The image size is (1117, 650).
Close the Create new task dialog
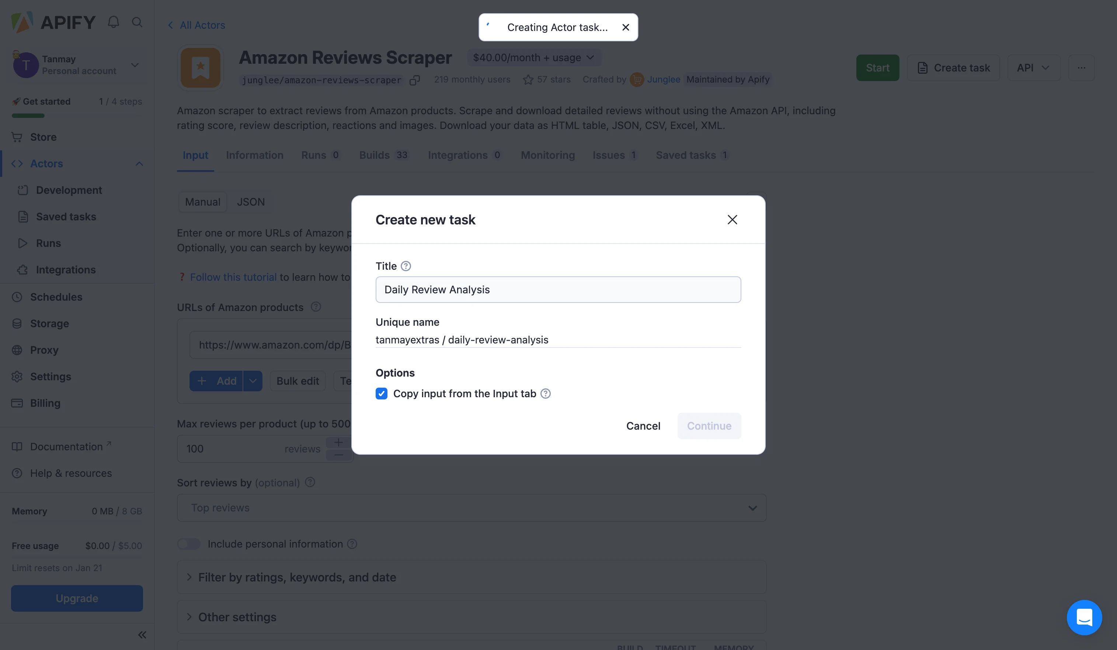[732, 220]
